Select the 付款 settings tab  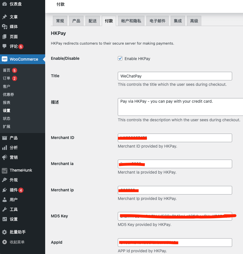pyautogui.click(x=109, y=21)
